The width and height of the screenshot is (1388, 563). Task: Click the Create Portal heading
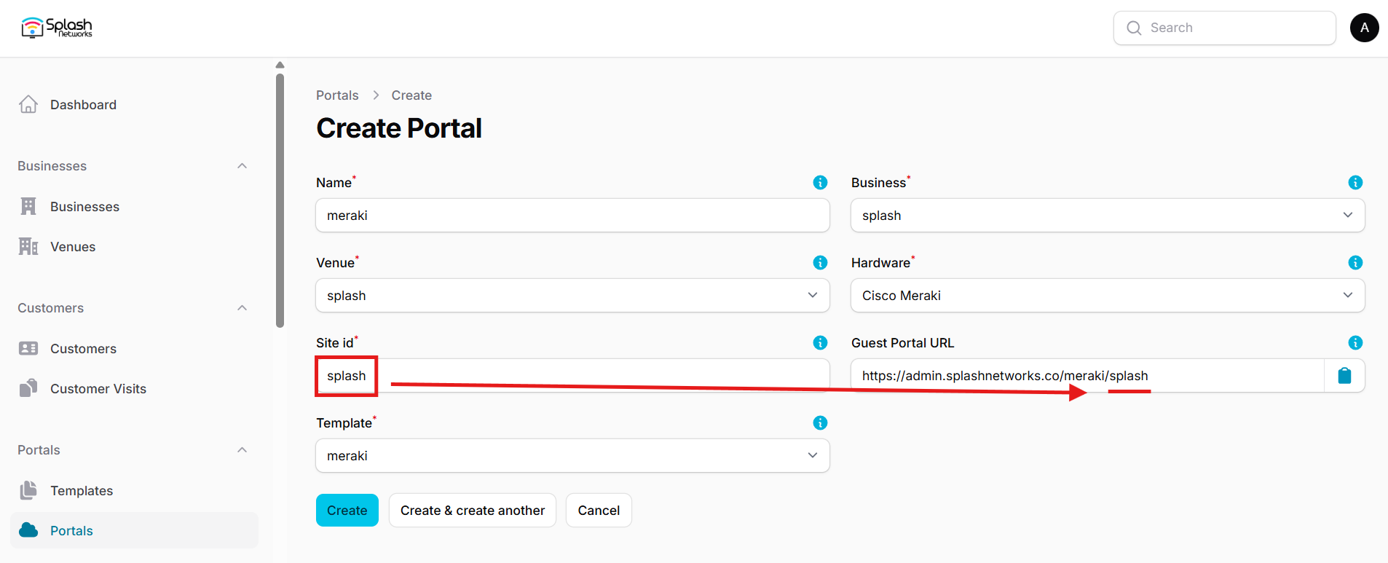399,128
